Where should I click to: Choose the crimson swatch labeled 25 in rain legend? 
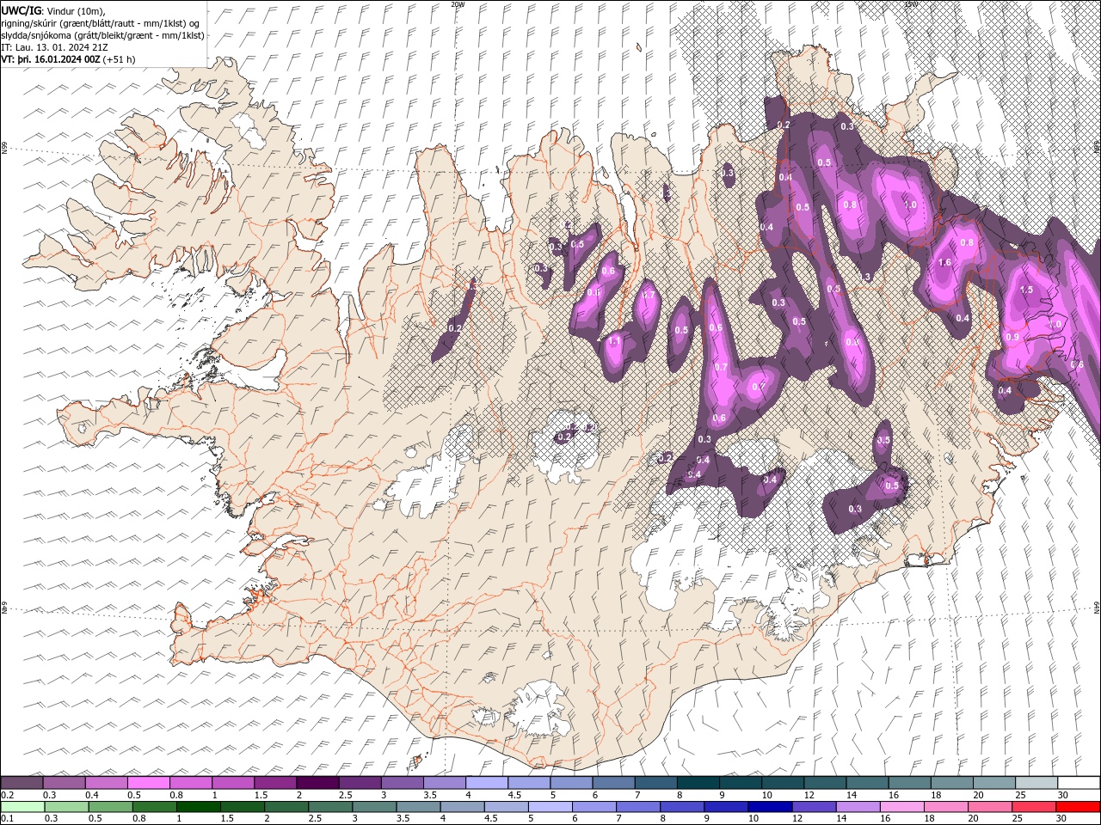[1033, 807]
